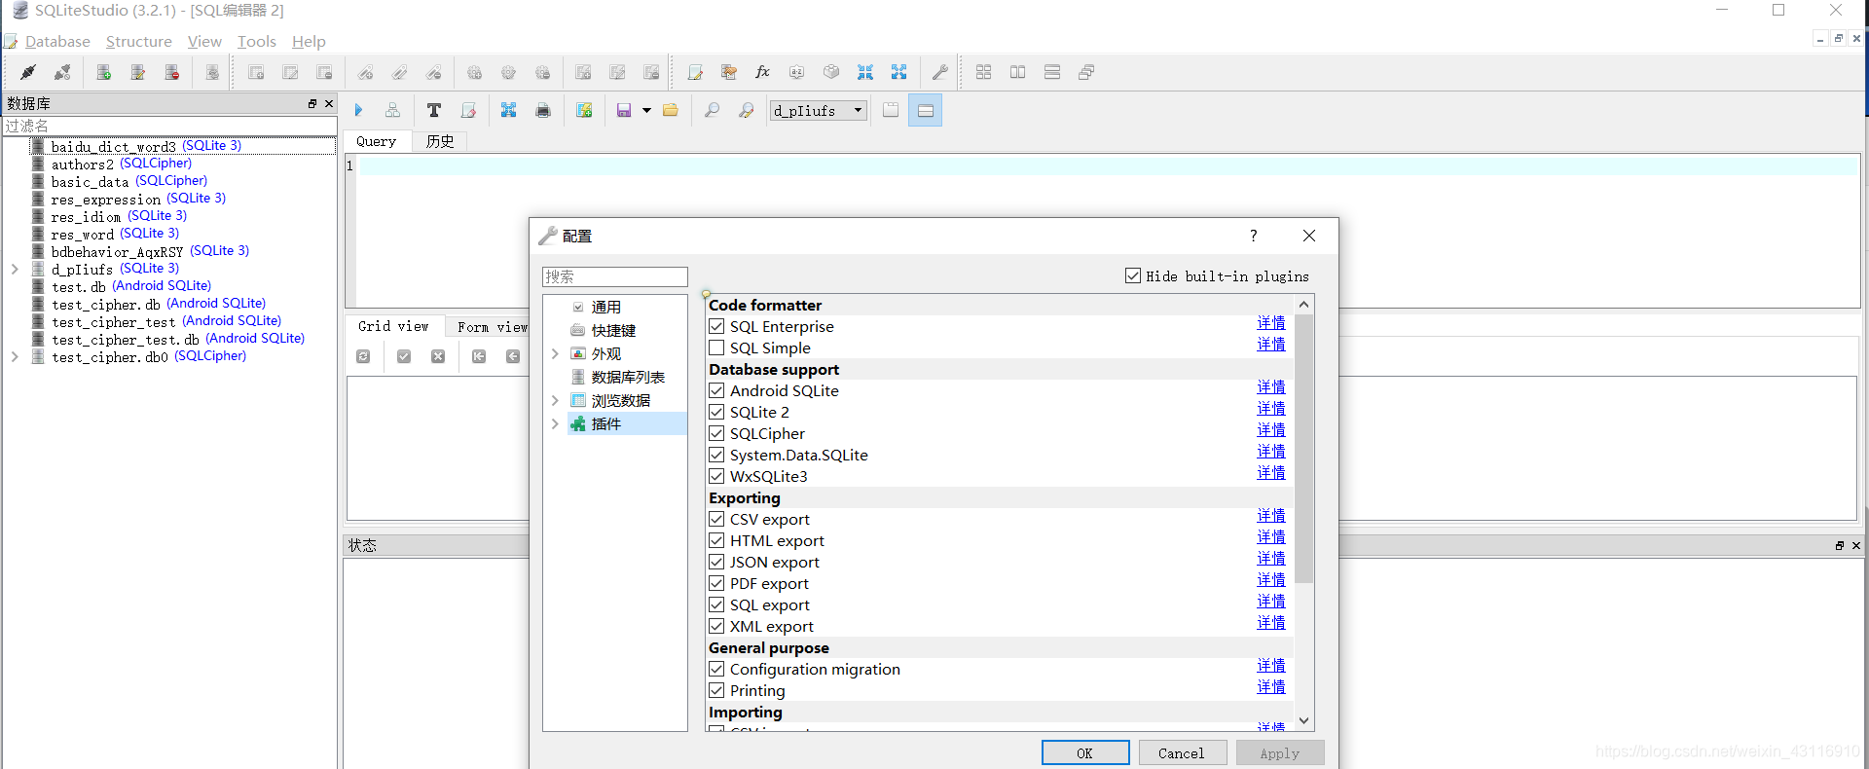Expand the 浏览数据 settings category

pyautogui.click(x=555, y=400)
